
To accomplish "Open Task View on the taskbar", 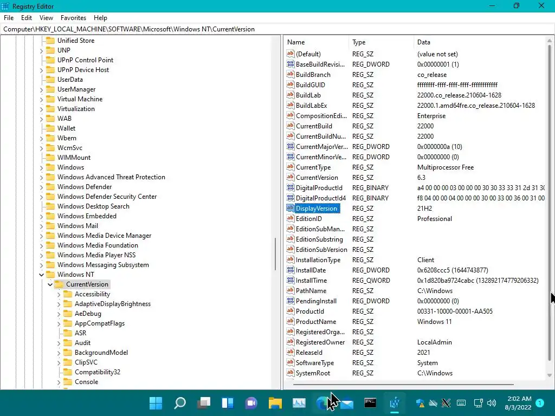I will [204, 402].
